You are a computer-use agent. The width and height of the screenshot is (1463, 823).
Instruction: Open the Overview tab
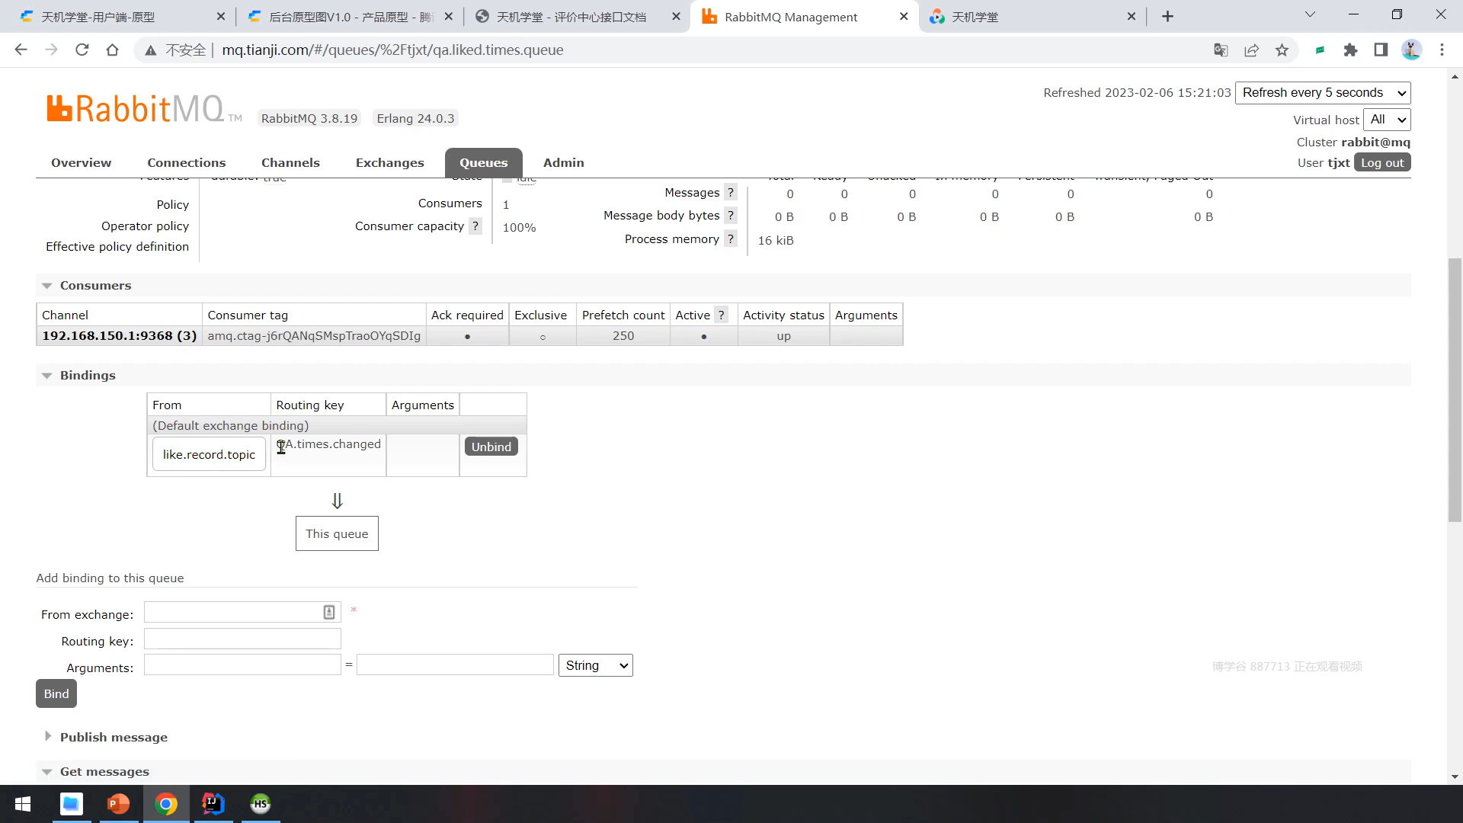81,163
